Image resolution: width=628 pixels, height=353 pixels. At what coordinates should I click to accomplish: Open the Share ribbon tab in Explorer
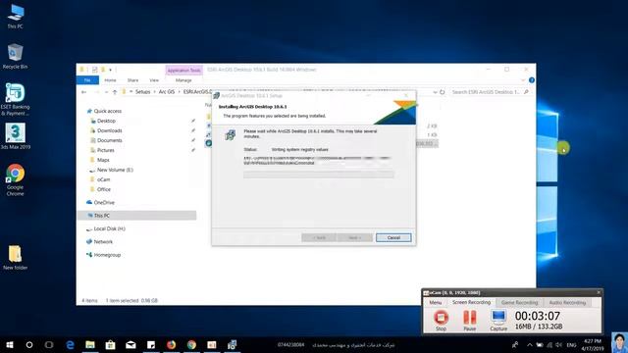[x=133, y=80]
